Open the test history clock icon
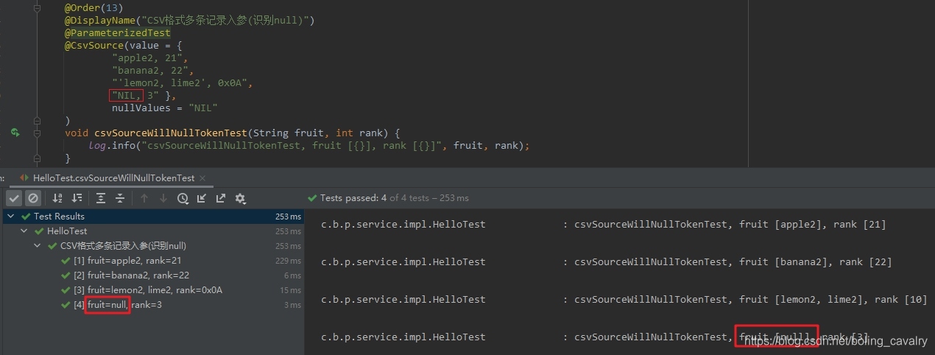 click(183, 198)
